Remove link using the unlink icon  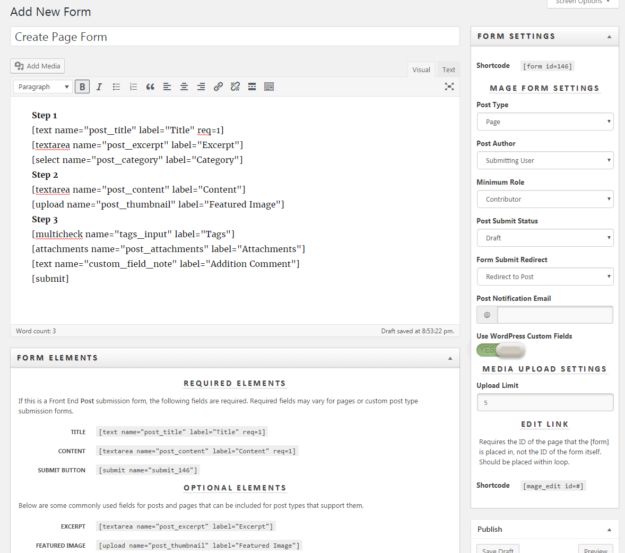235,87
